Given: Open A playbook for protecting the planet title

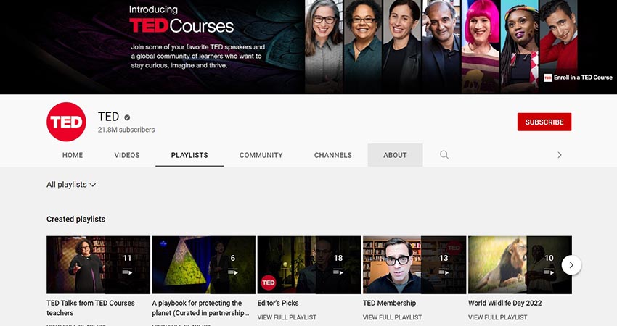Looking at the screenshot, I should 200,308.
